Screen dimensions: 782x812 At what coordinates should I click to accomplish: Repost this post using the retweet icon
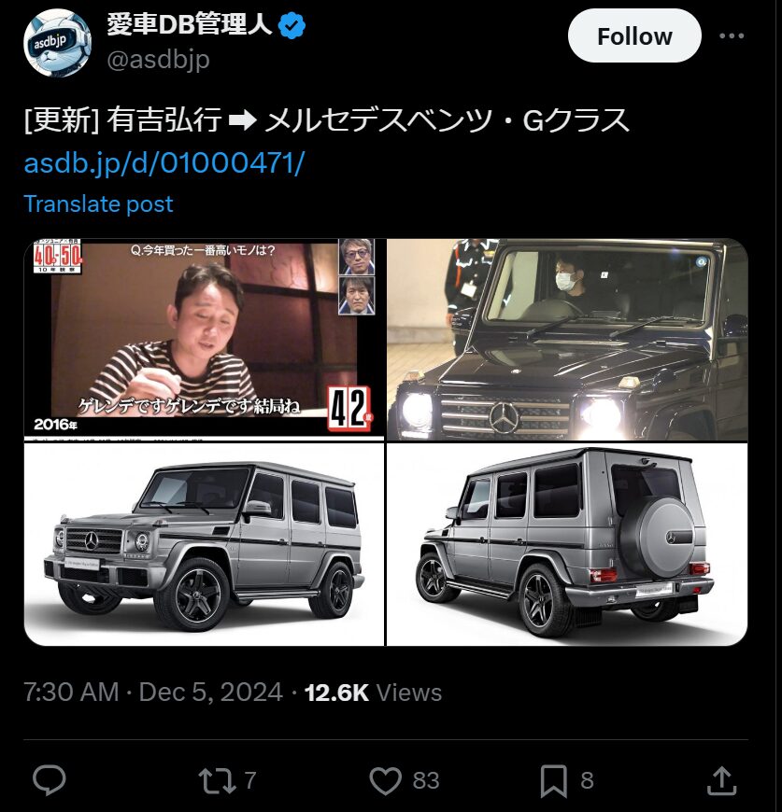point(216,781)
